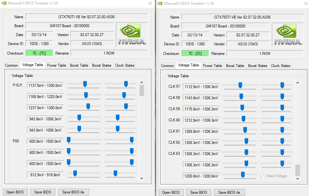Click scroll down arrow in left voltage table

pos(142,178)
